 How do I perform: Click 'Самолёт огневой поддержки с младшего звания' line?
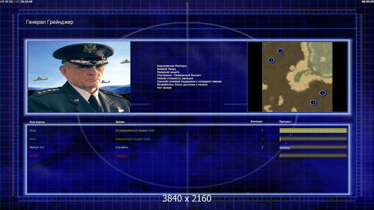point(189,81)
